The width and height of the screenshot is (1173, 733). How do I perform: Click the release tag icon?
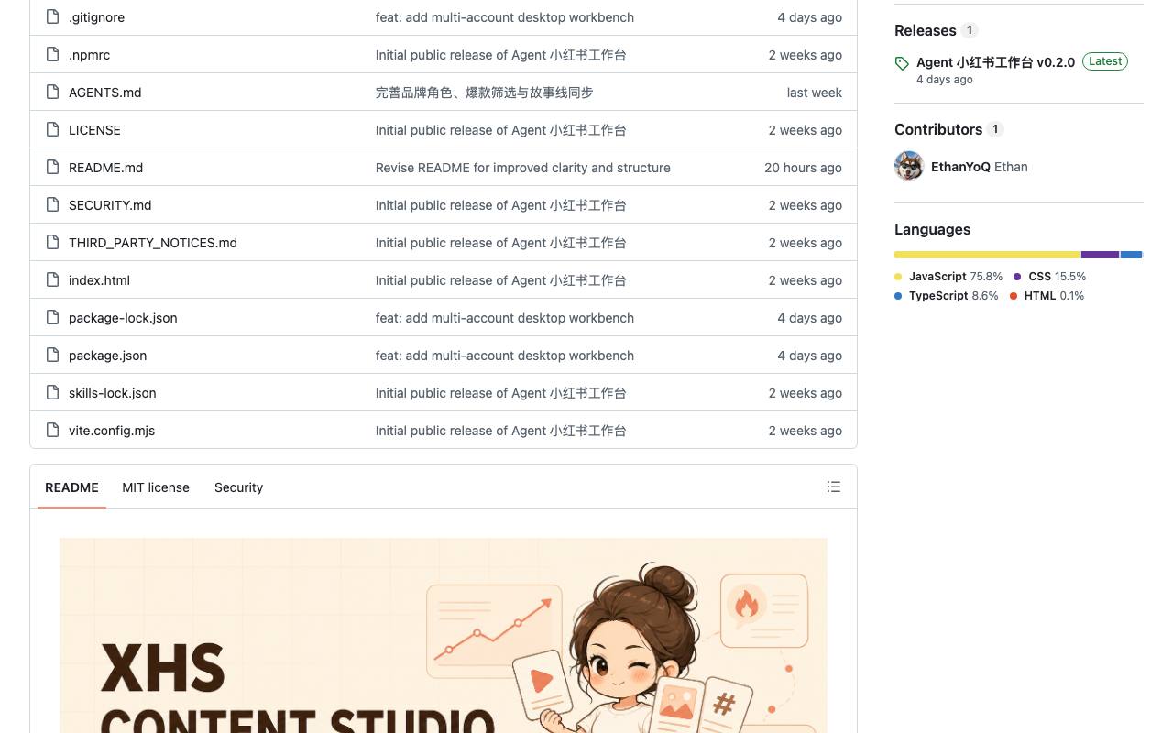tap(902, 63)
